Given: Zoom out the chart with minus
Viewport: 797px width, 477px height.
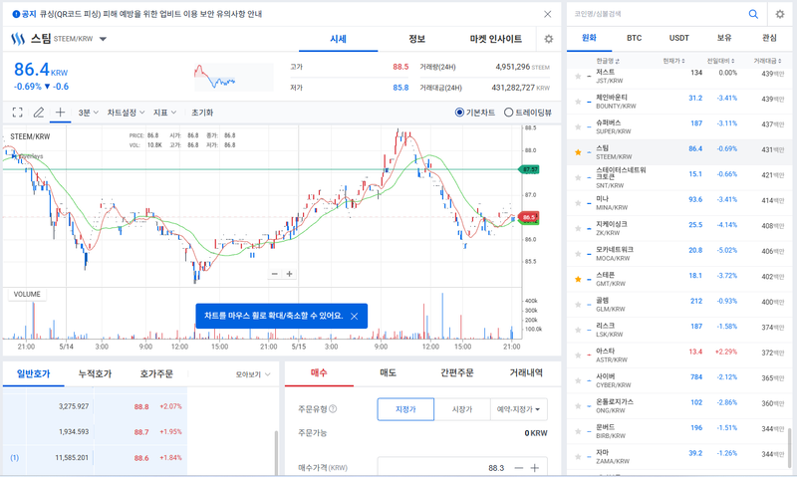Looking at the screenshot, I should pyautogui.click(x=275, y=274).
